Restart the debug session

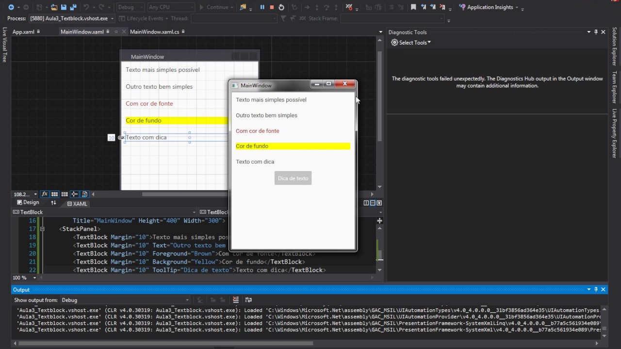(281, 7)
